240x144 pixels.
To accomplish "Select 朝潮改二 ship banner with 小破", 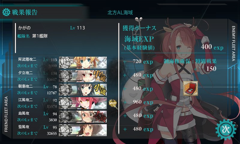I will [83, 89].
